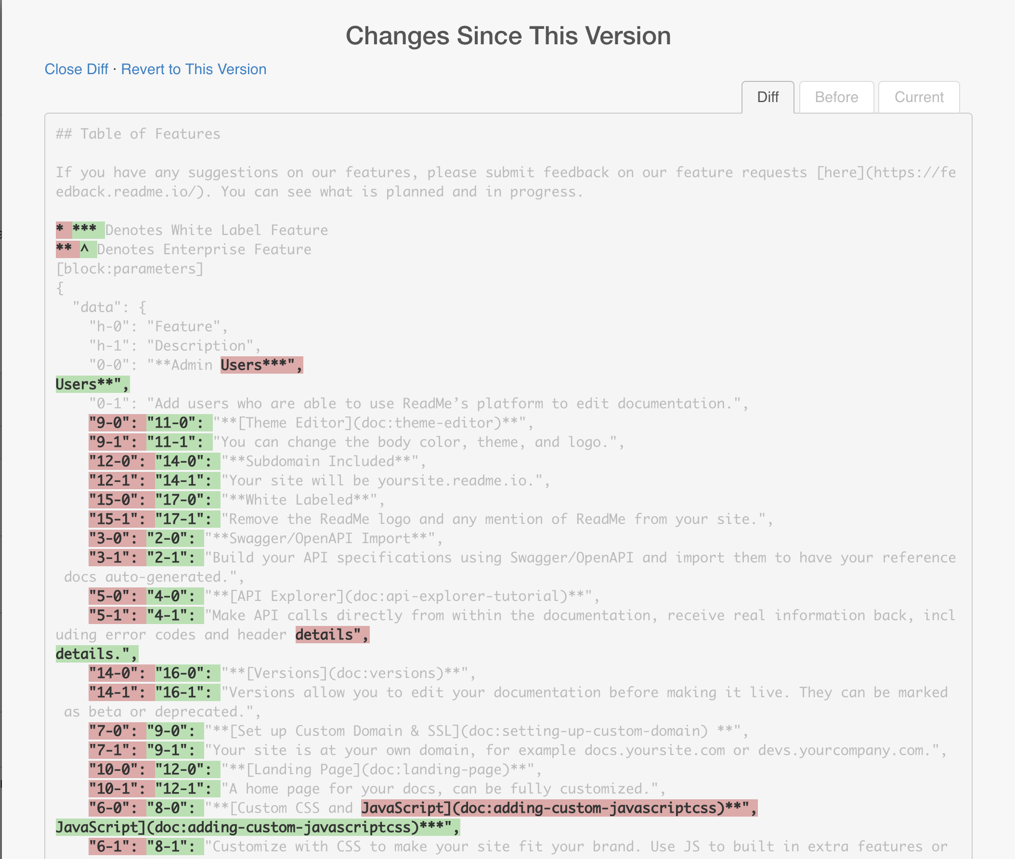Click the added '"11-0":' key highlight
Viewport: 1015px width, 859px height.
click(179, 423)
